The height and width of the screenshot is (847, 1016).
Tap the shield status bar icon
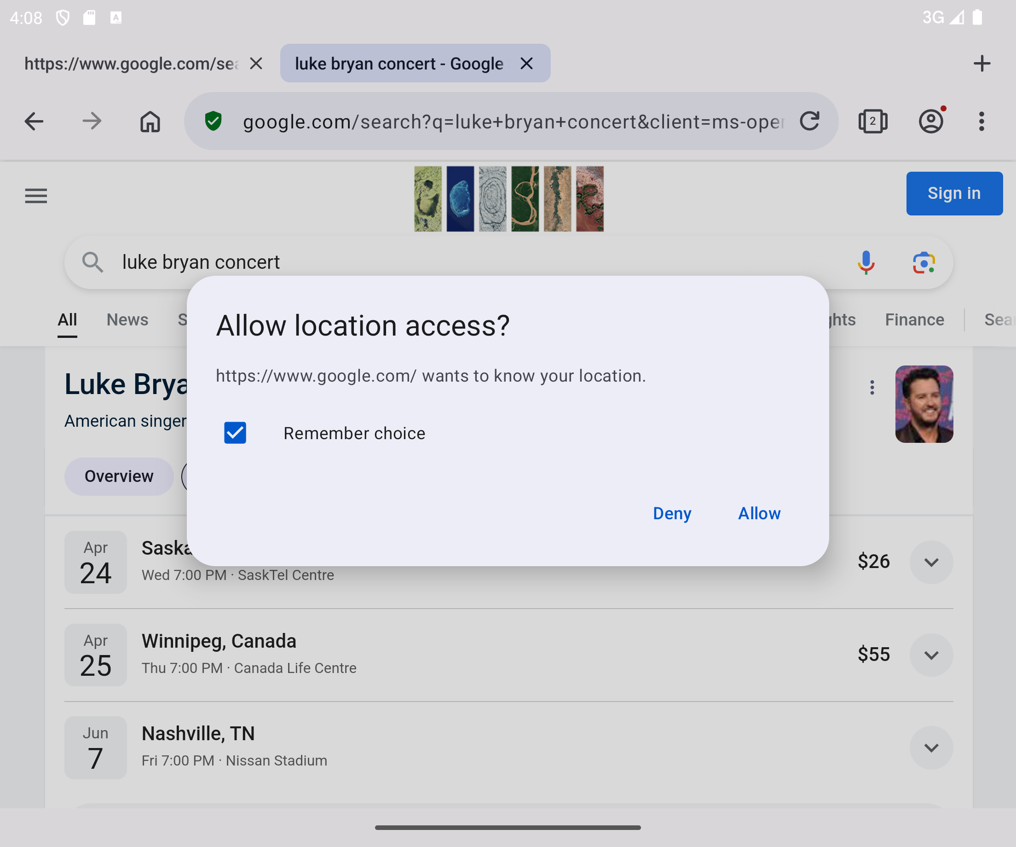(63, 18)
